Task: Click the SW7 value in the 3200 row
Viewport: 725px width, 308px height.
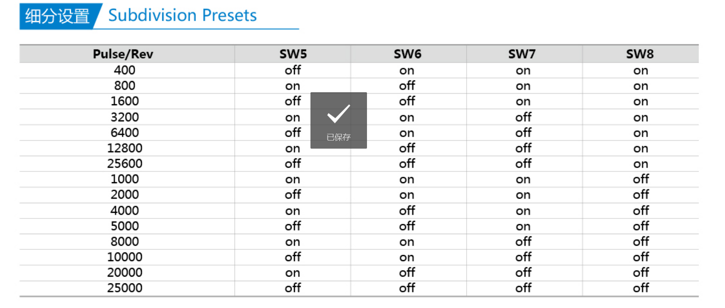Action: (523, 117)
